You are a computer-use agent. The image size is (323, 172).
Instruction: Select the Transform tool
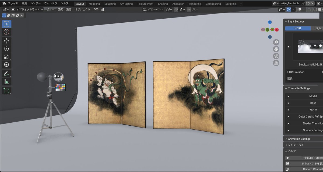pos(6,65)
